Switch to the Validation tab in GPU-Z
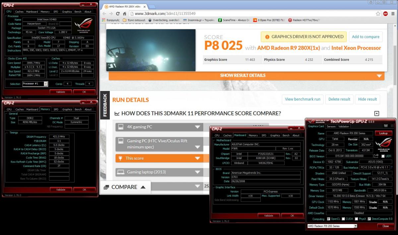Viewport: 398px width, 235px height. 344,126
